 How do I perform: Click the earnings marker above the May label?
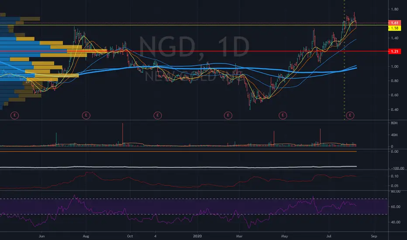click(x=283, y=115)
